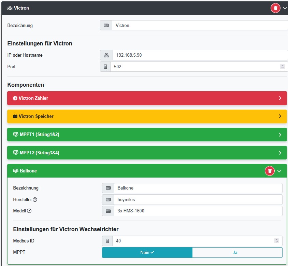288x266 pixels.
Task: Delete the Victron device with trash icon
Action: click(275, 8)
